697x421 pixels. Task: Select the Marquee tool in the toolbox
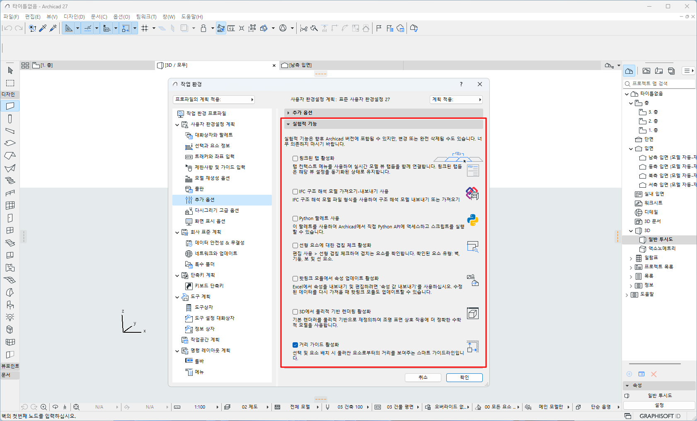(x=10, y=83)
